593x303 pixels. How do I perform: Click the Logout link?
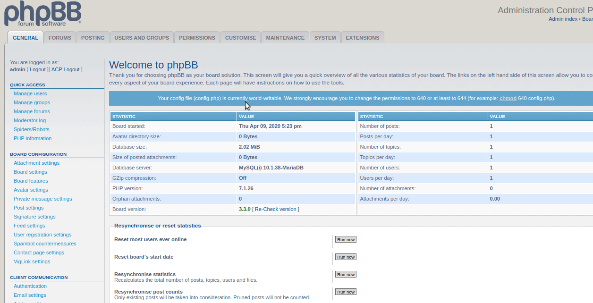pyautogui.click(x=38, y=69)
